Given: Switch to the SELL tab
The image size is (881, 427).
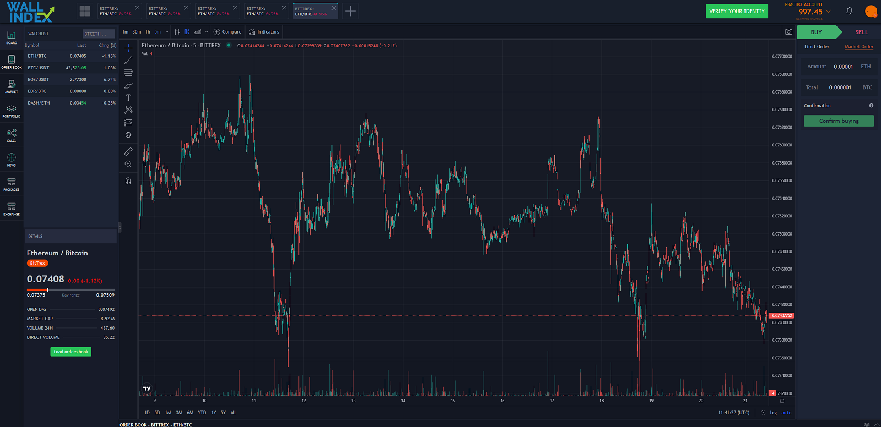Looking at the screenshot, I should point(861,32).
